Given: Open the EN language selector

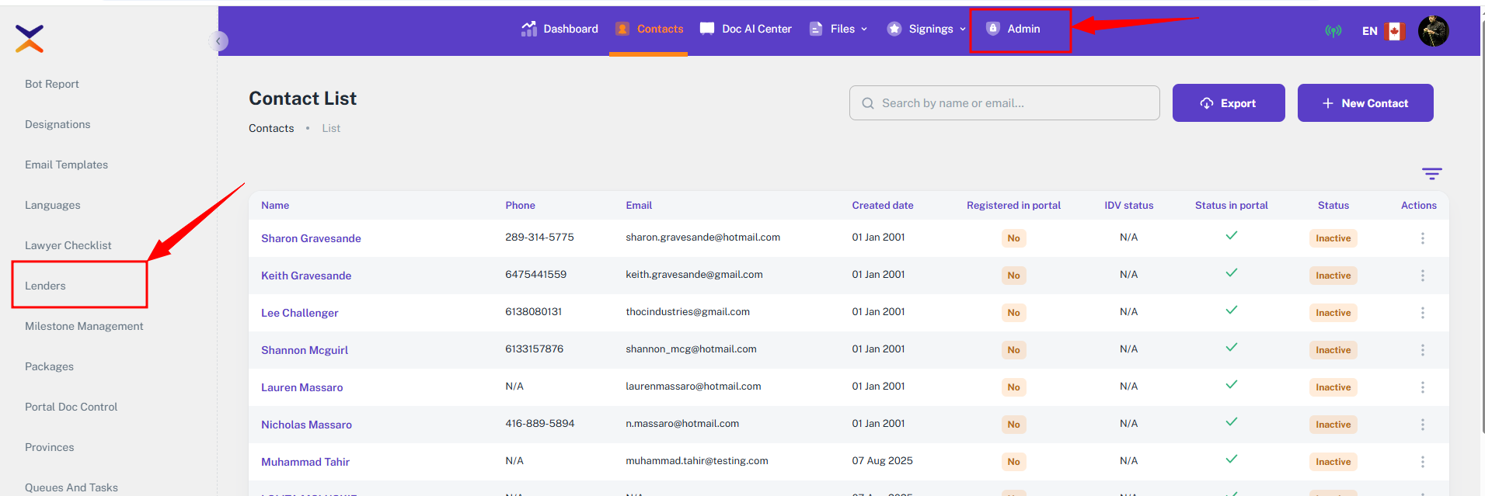Looking at the screenshot, I should click(1369, 31).
